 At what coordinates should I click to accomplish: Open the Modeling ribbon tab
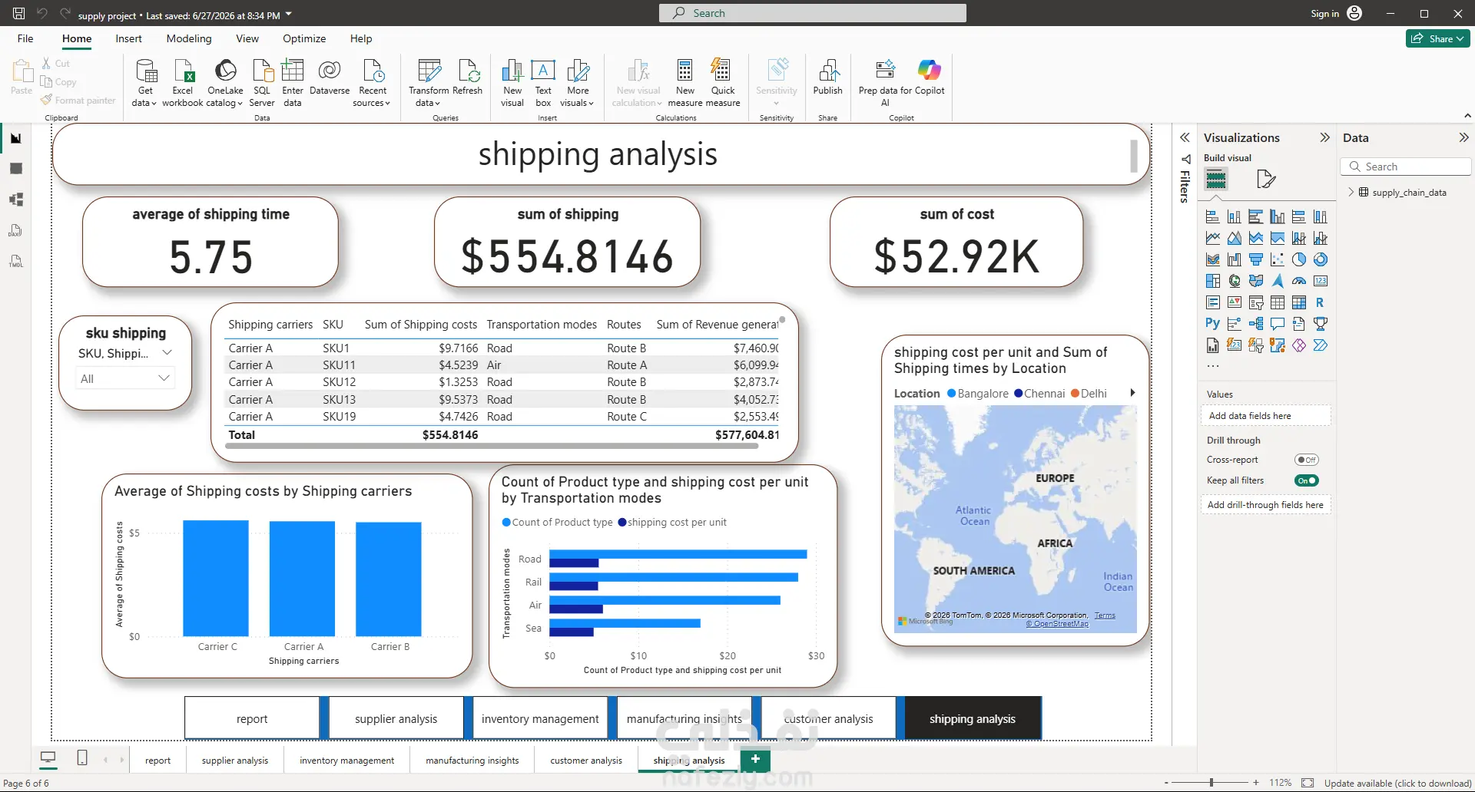click(189, 38)
